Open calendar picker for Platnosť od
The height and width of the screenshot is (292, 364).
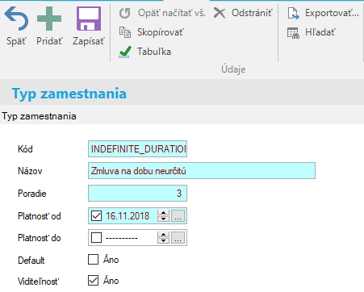(x=178, y=215)
